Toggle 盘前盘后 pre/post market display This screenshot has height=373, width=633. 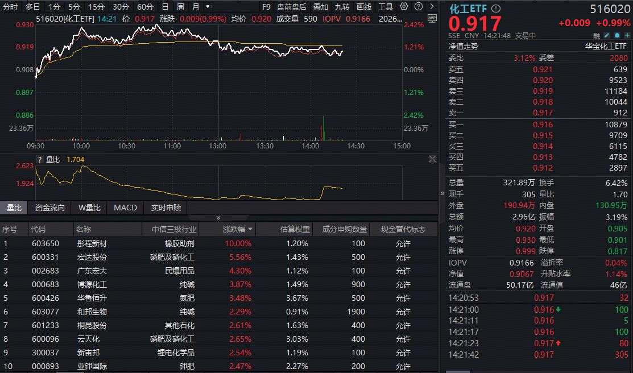(291, 7)
